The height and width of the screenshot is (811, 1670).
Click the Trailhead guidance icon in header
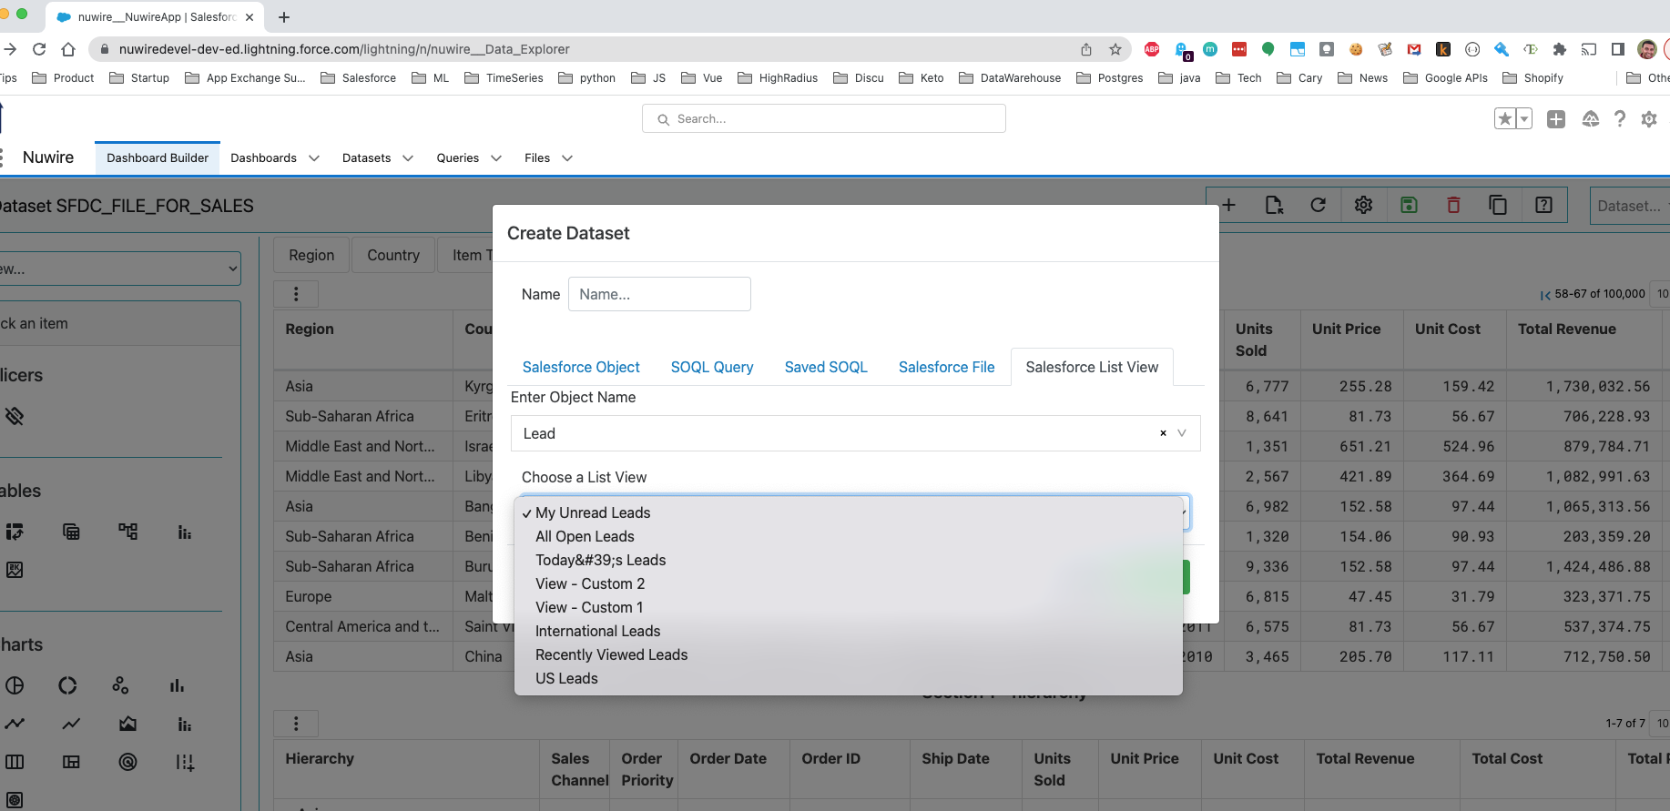[x=1591, y=119]
